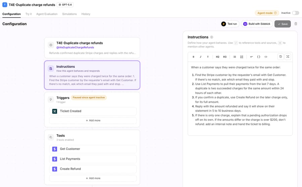Screen dimensions: 302x187
Task: Insert a curly braces variable block
Action: (259, 57)
